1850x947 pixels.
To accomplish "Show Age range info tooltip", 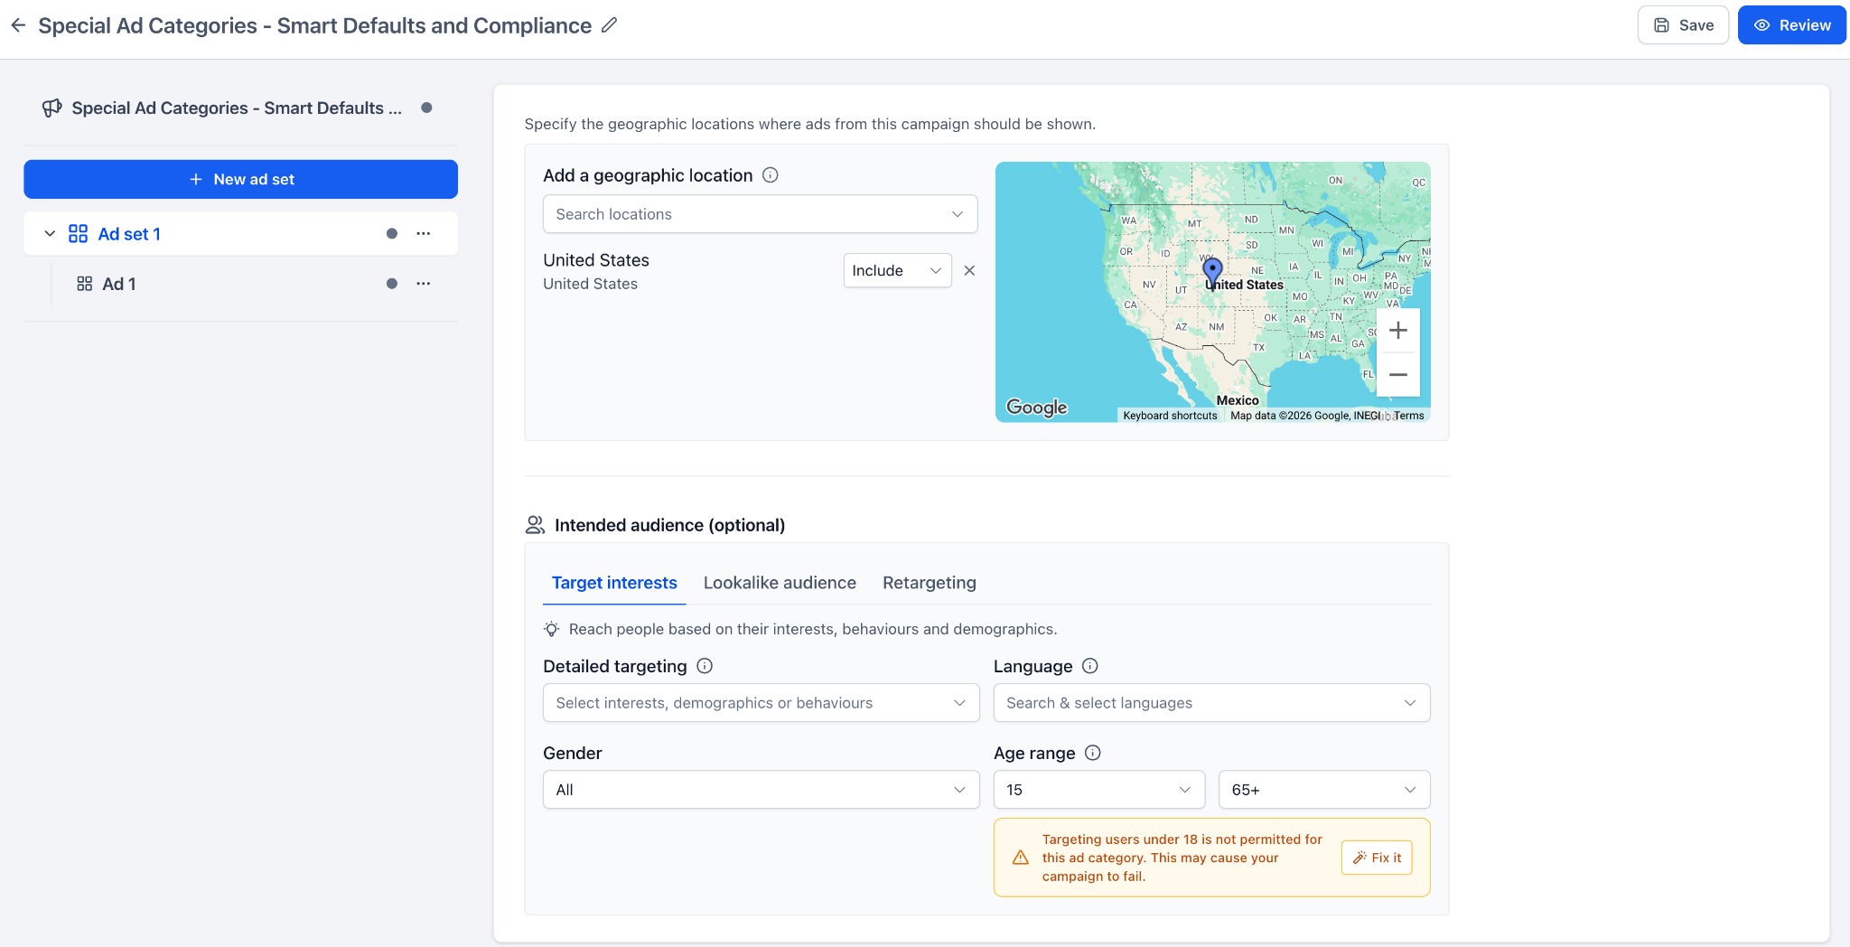I will [1093, 753].
